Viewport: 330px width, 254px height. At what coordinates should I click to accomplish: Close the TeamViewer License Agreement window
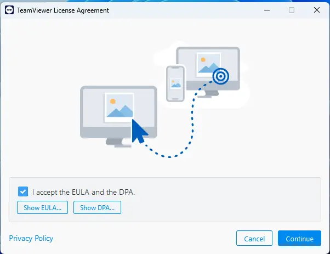pyautogui.click(x=317, y=10)
